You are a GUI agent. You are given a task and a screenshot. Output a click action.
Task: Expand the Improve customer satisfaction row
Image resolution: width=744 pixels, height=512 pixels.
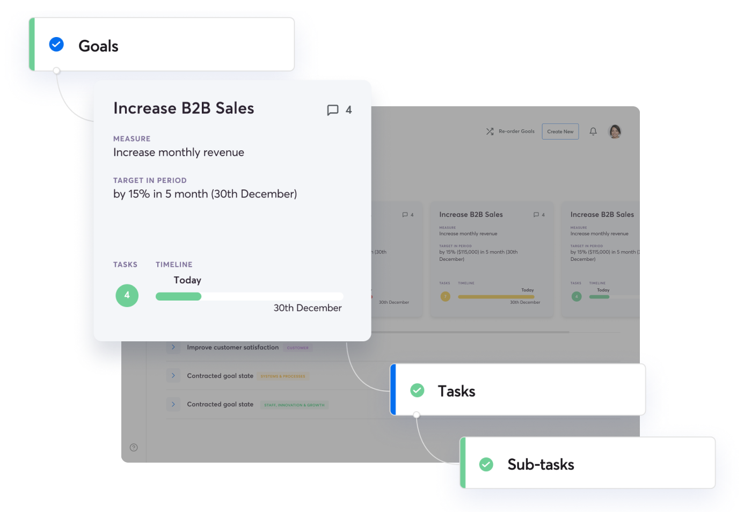[x=173, y=347]
